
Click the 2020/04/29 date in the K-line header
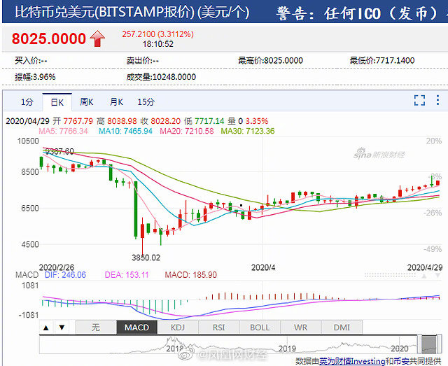tap(28, 121)
